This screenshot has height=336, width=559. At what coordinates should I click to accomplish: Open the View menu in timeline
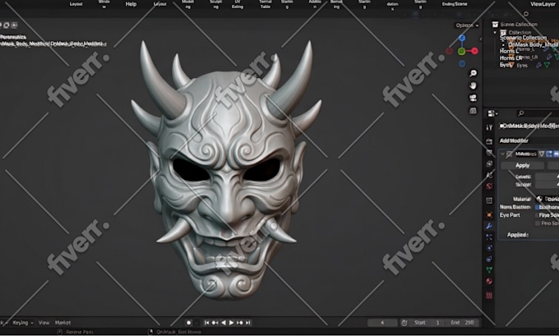coord(44,323)
